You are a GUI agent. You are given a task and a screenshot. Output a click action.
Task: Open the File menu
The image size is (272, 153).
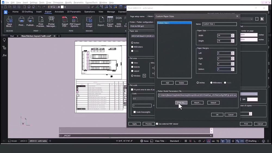point(7,2)
